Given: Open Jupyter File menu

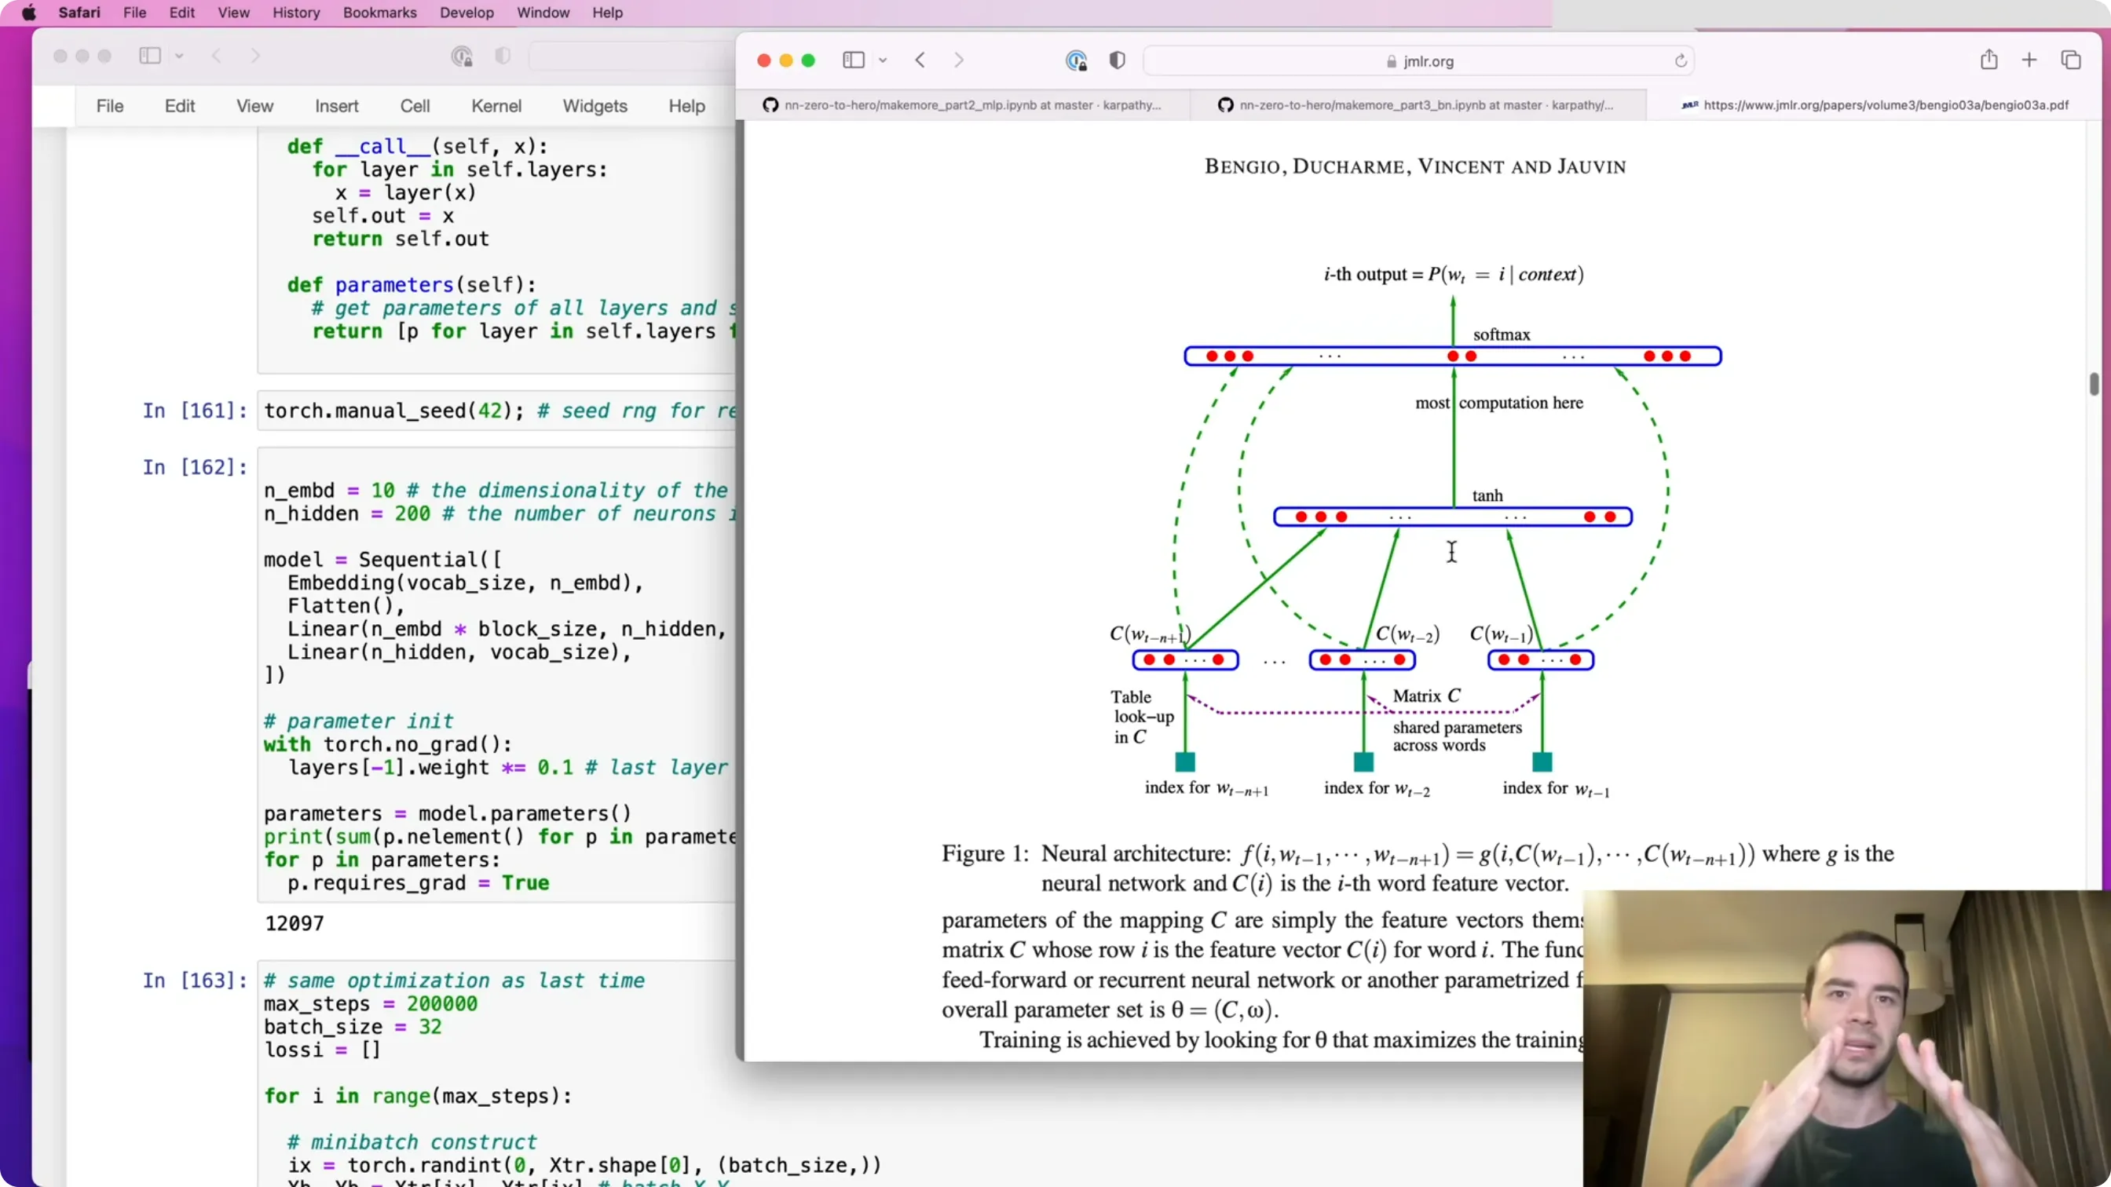Looking at the screenshot, I should coord(110,106).
